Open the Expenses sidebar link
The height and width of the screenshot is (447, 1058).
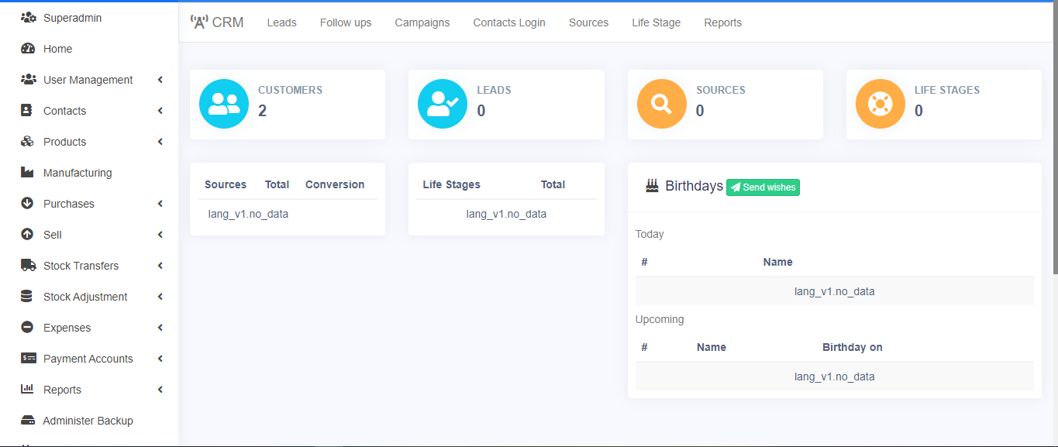[x=67, y=328]
